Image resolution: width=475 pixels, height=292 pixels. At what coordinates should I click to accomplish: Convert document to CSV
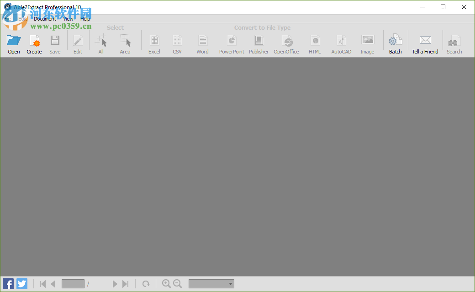177,43
